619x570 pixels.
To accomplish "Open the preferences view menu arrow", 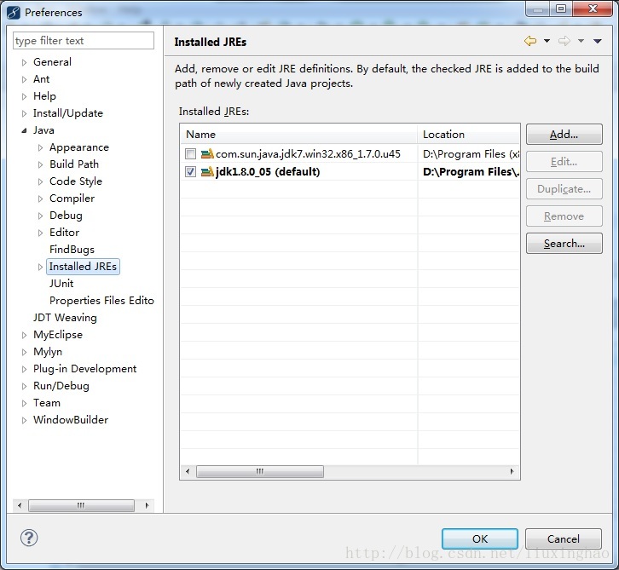I will point(598,41).
